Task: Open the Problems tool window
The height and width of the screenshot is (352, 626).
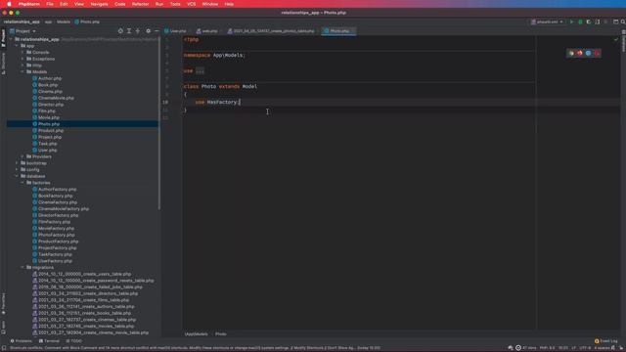Action: (22, 341)
